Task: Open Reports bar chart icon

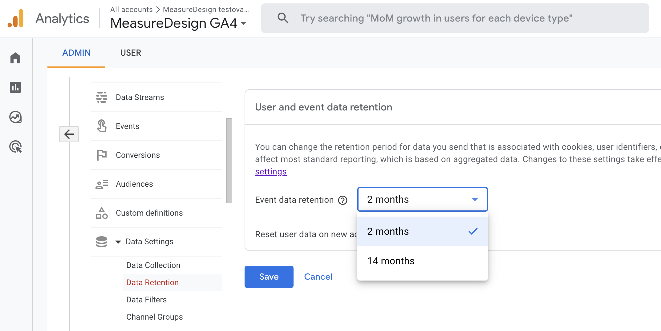Action: pyautogui.click(x=15, y=87)
